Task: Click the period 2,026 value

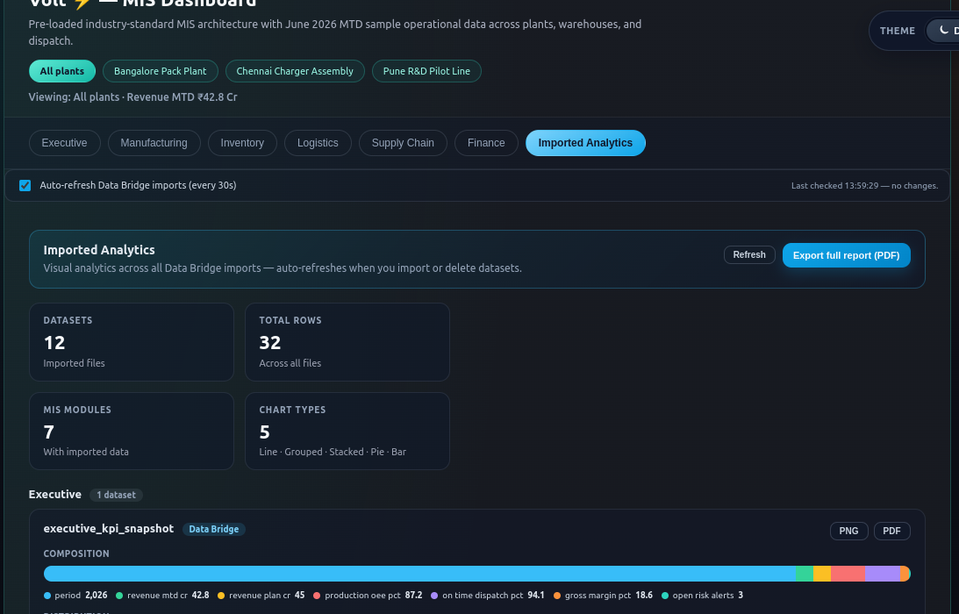Action: coord(97,595)
